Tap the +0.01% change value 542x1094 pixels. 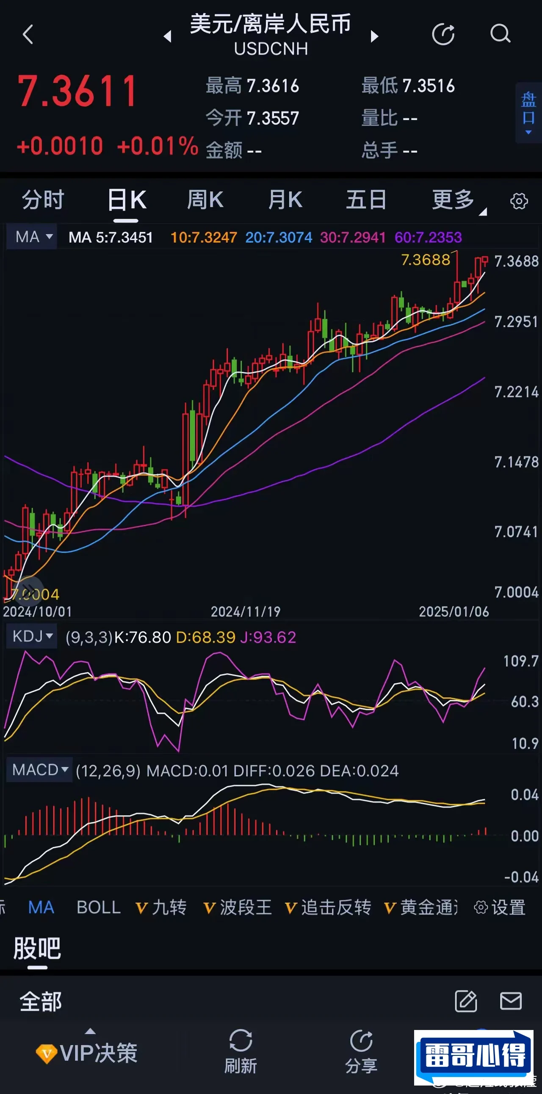click(158, 146)
